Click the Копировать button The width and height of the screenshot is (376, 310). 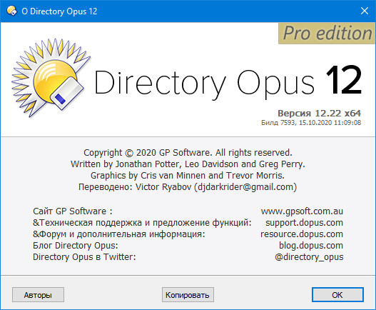[x=188, y=294]
